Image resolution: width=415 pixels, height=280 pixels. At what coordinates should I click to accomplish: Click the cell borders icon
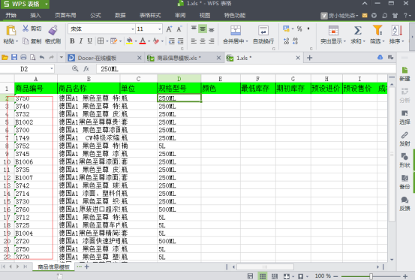pyautogui.click(x=101, y=41)
